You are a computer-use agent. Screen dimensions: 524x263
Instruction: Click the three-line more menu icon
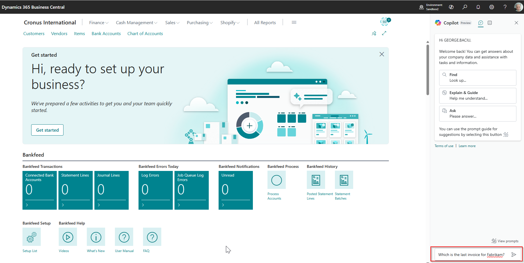[x=294, y=22]
